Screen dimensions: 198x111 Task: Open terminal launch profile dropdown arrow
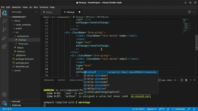178,80
